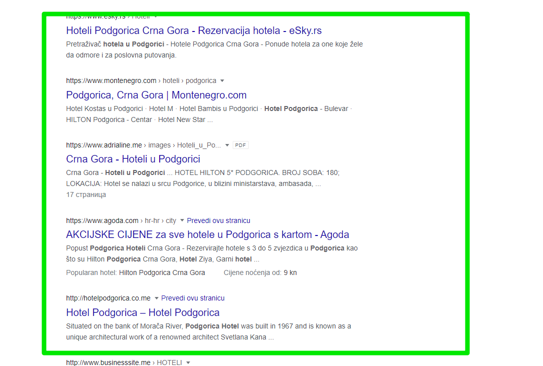Expand the arrow next to adrialine.me URL
This screenshot has width=543, height=366.
pos(227,145)
